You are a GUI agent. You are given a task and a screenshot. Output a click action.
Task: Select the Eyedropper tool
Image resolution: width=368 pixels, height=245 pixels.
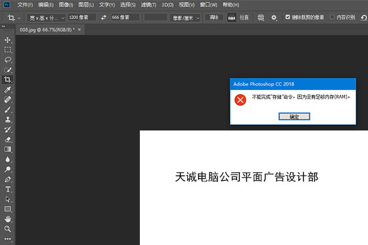pos(8,89)
